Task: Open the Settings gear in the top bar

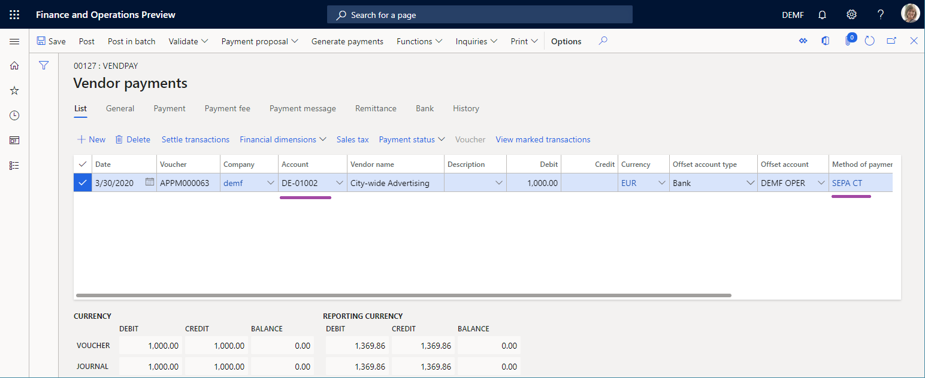Action: [851, 14]
